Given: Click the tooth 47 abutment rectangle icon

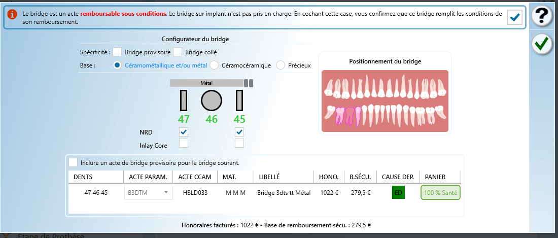Looking at the screenshot, I should pyautogui.click(x=184, y=100).
